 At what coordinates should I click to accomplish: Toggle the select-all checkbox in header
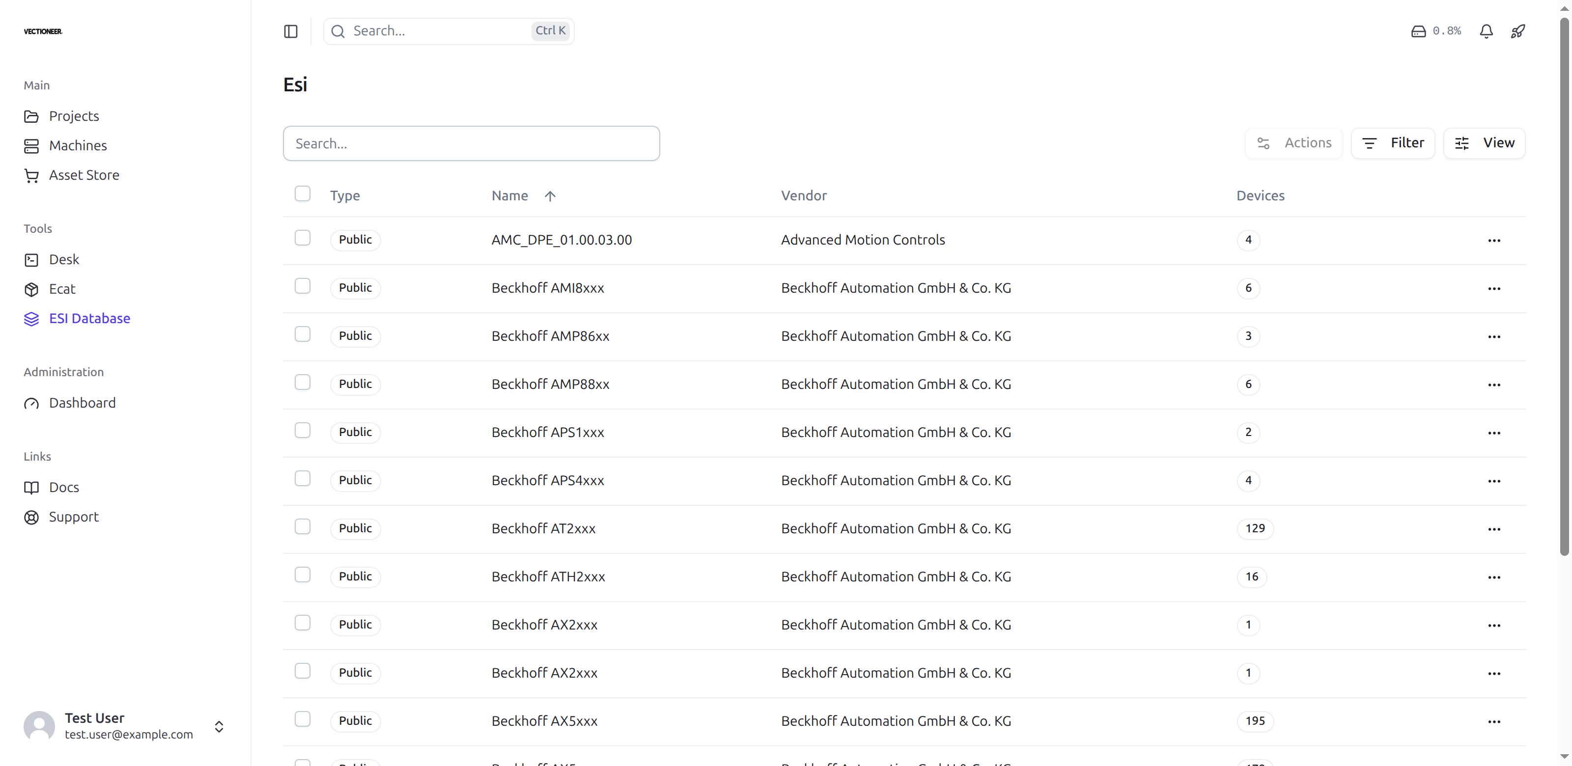(303, 194)
